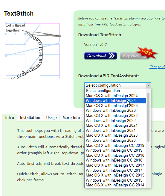Switch to the Intro tab

[x=10, y=117]
